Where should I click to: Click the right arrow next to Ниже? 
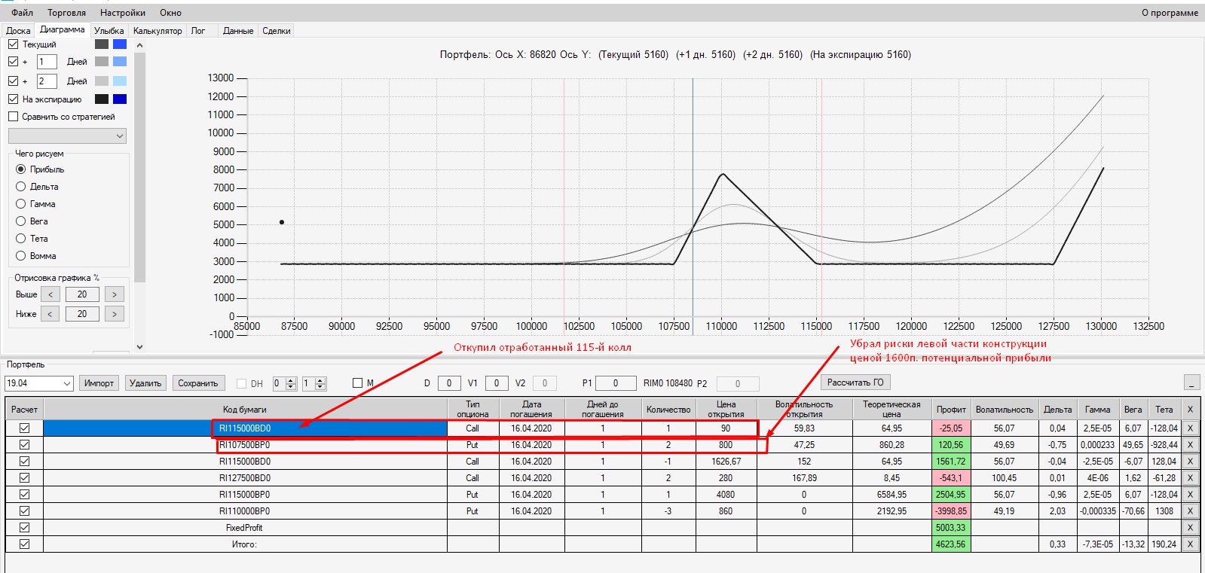point(115,314)
